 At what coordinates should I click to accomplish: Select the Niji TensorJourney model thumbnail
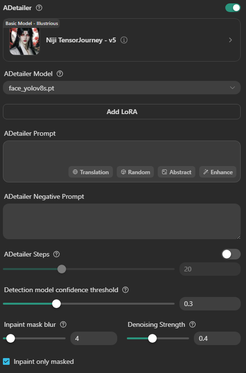pos(25,41)
